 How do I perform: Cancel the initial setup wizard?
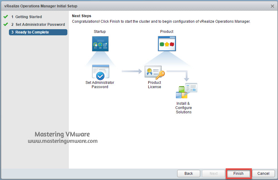click(x=263, y=174)
